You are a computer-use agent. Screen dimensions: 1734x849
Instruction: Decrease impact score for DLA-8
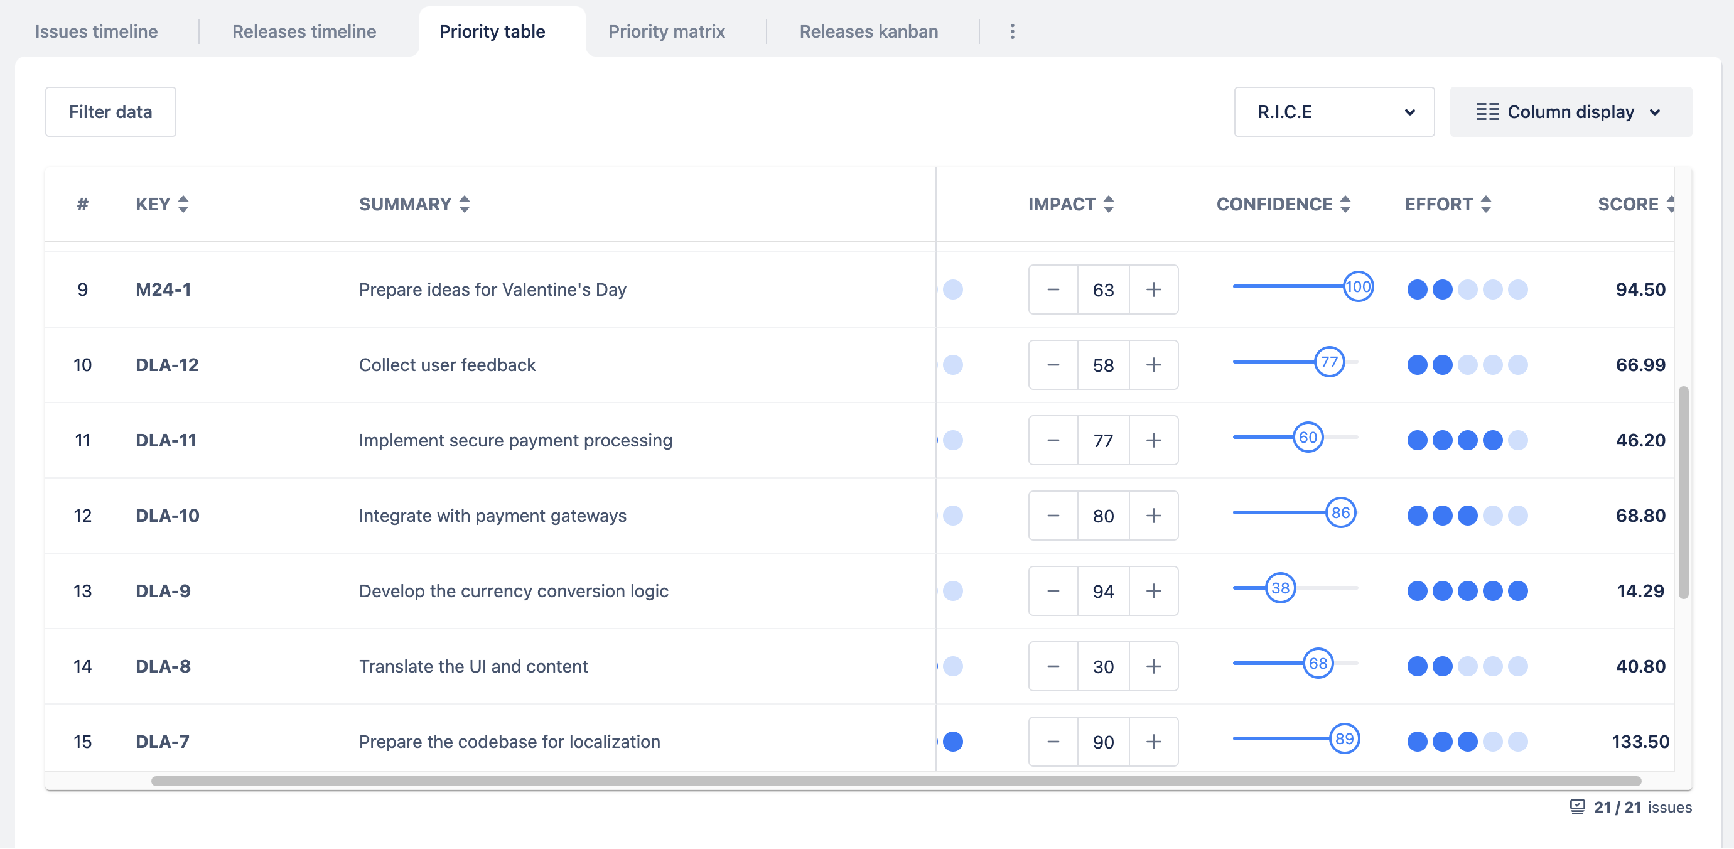pyautogui.click(x=1053, y=666)
